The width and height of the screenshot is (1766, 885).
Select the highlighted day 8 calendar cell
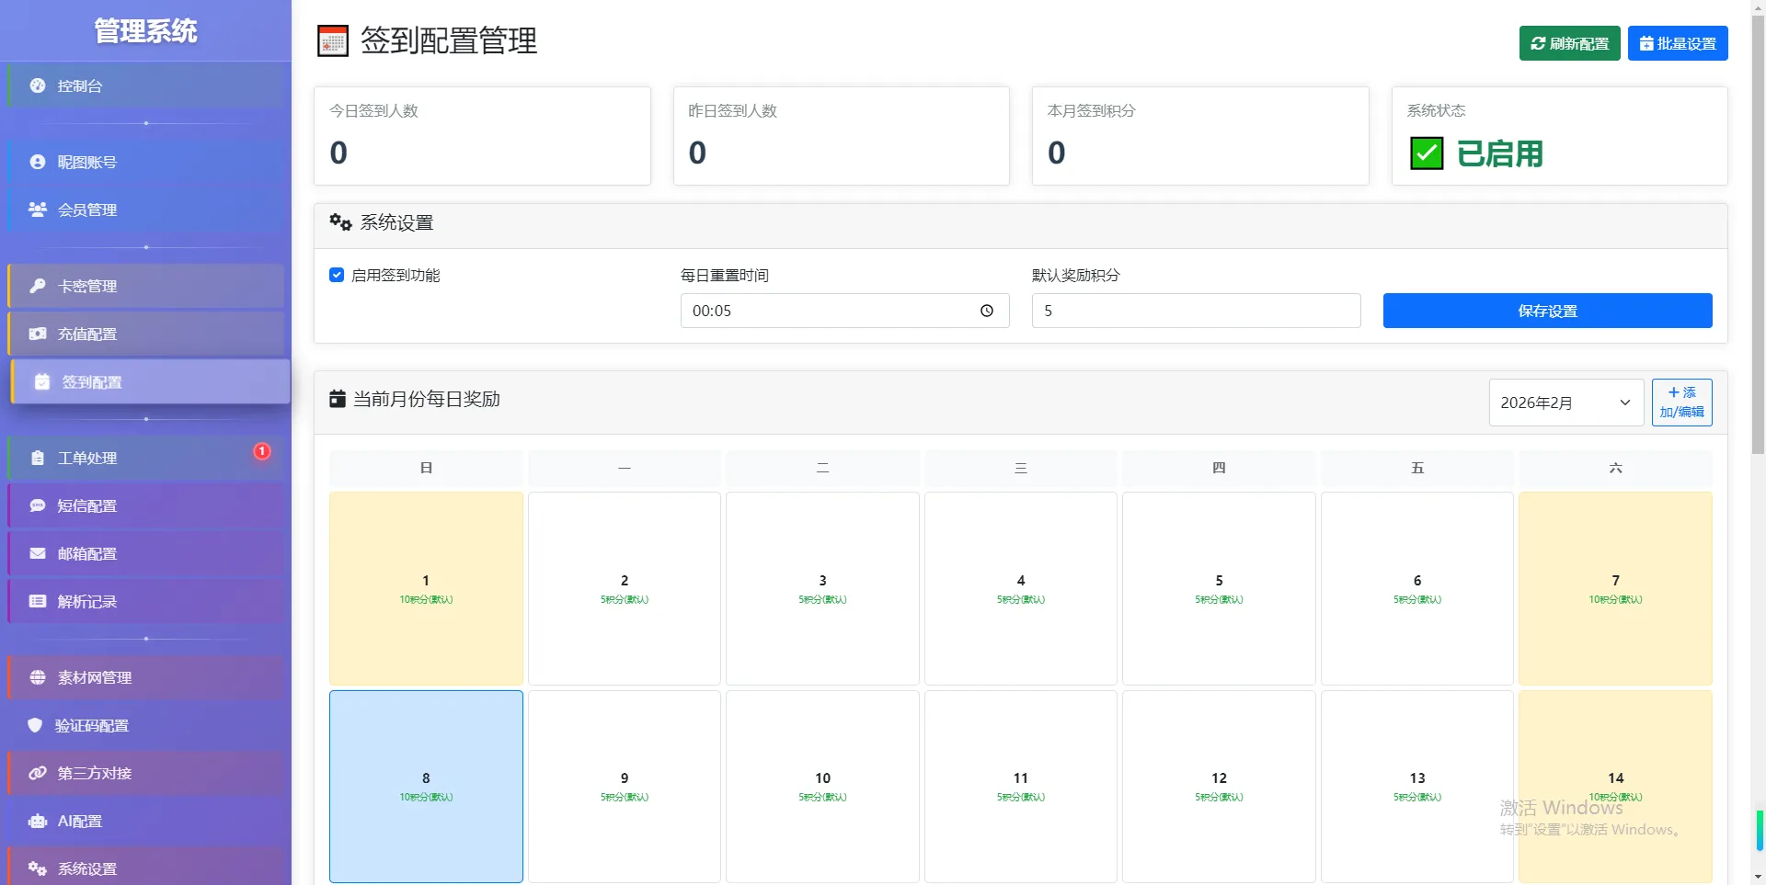point(426,786)
